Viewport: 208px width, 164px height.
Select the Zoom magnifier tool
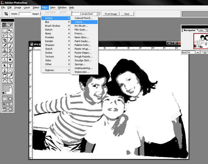pyautogui.click(x=10, y=81)
